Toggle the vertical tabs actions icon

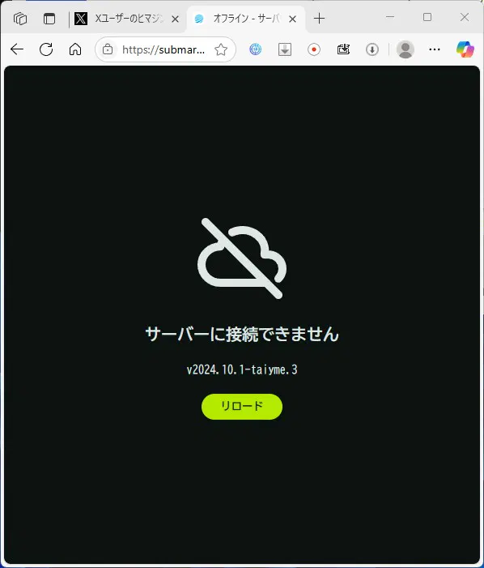tap(49, 19)
